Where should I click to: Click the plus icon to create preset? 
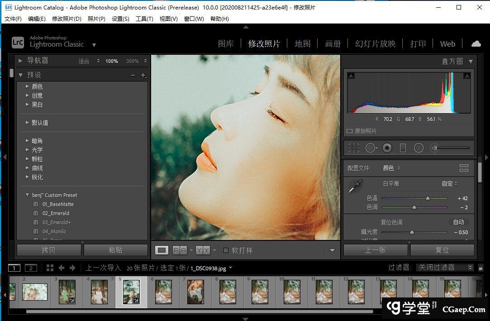(143, 75)
